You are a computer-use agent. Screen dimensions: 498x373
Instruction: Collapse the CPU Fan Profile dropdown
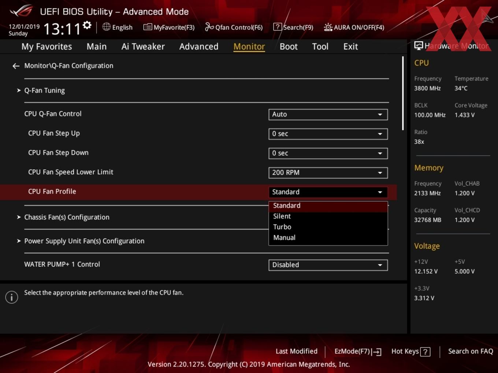pos(328,192)
